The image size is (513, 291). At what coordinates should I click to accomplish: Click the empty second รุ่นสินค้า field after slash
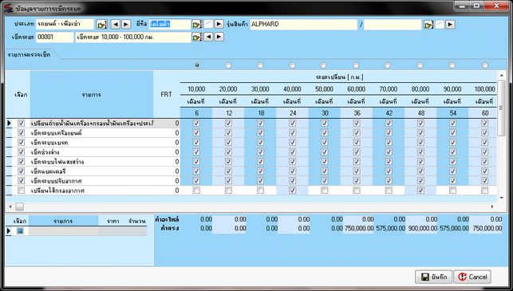coord(393,25)
